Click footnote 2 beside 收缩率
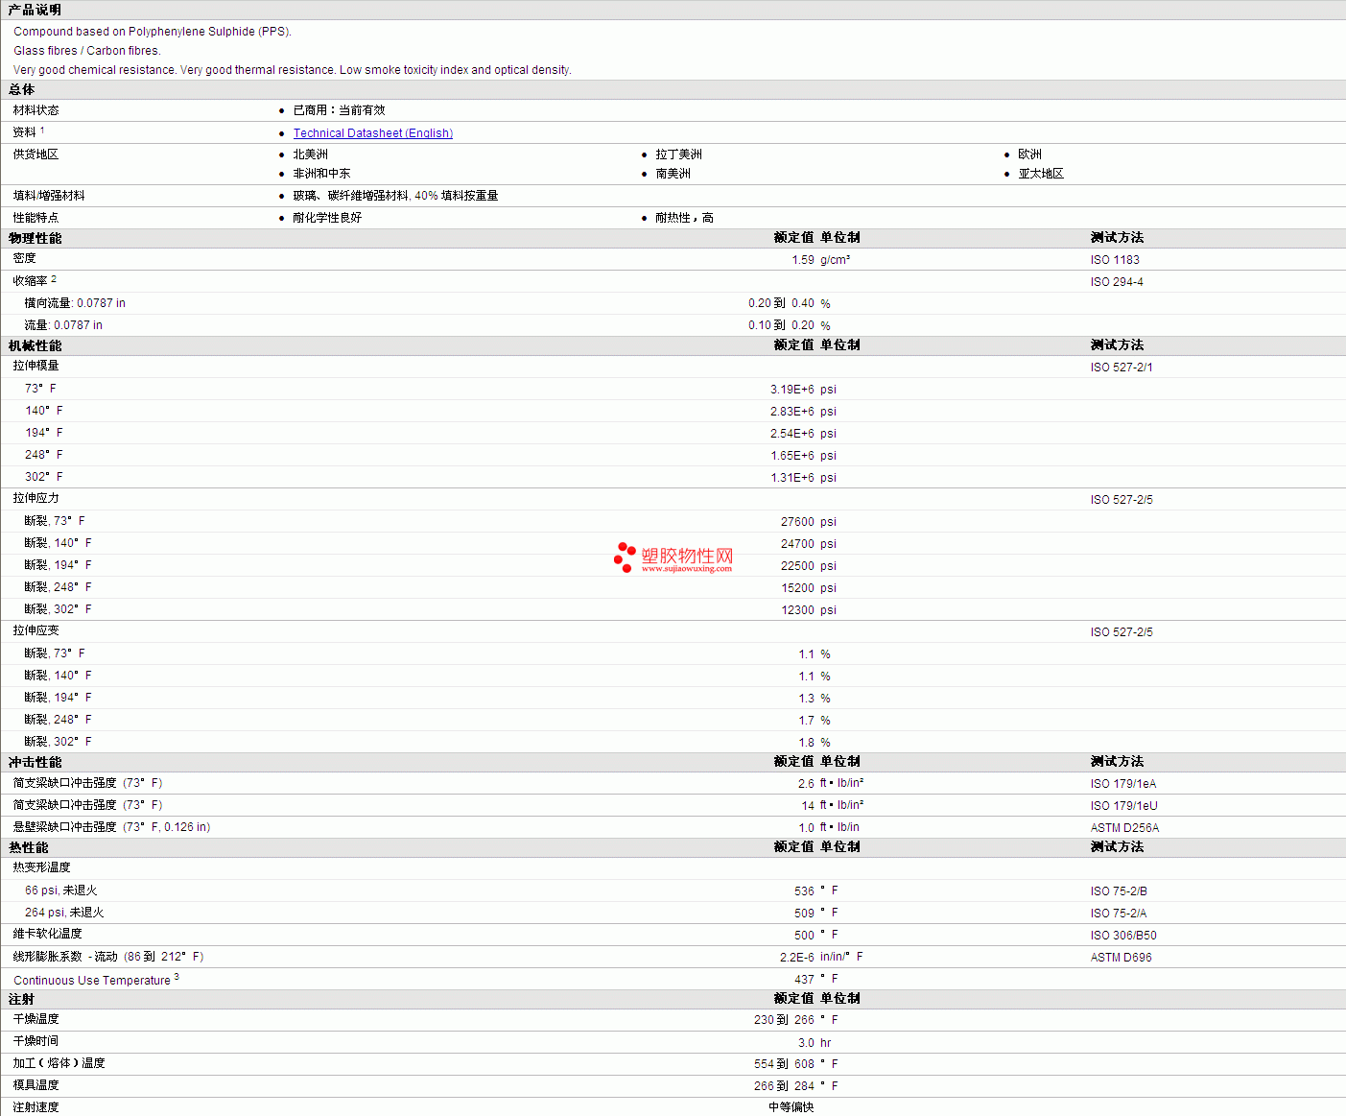 [x=54, y=278]
